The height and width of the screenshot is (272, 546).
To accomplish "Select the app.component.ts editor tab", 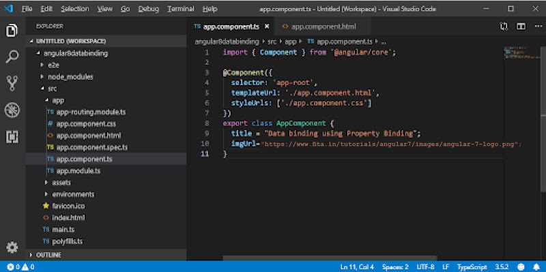I will (x=231, y=27).
